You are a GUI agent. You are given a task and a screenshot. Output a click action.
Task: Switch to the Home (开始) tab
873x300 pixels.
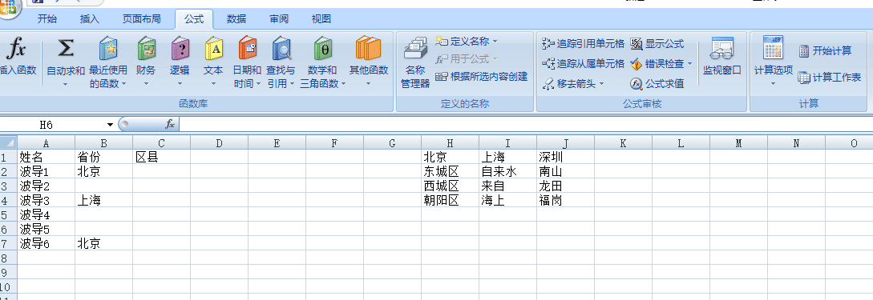tap(47, 19)
